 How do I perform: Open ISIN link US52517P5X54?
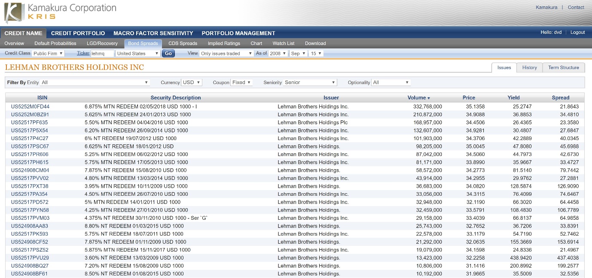pyautogui.click(x=30, y=130)
